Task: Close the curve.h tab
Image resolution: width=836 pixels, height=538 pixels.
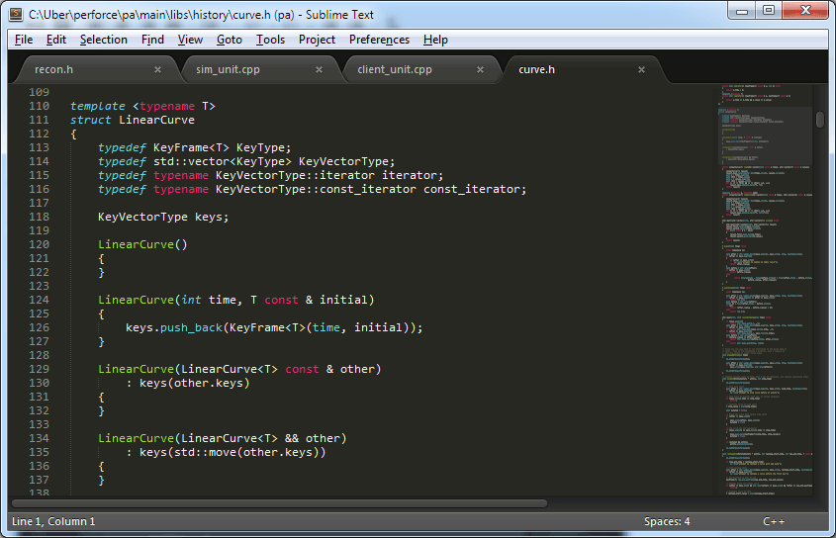Action: pyautogui.click(x=641, y=70)
